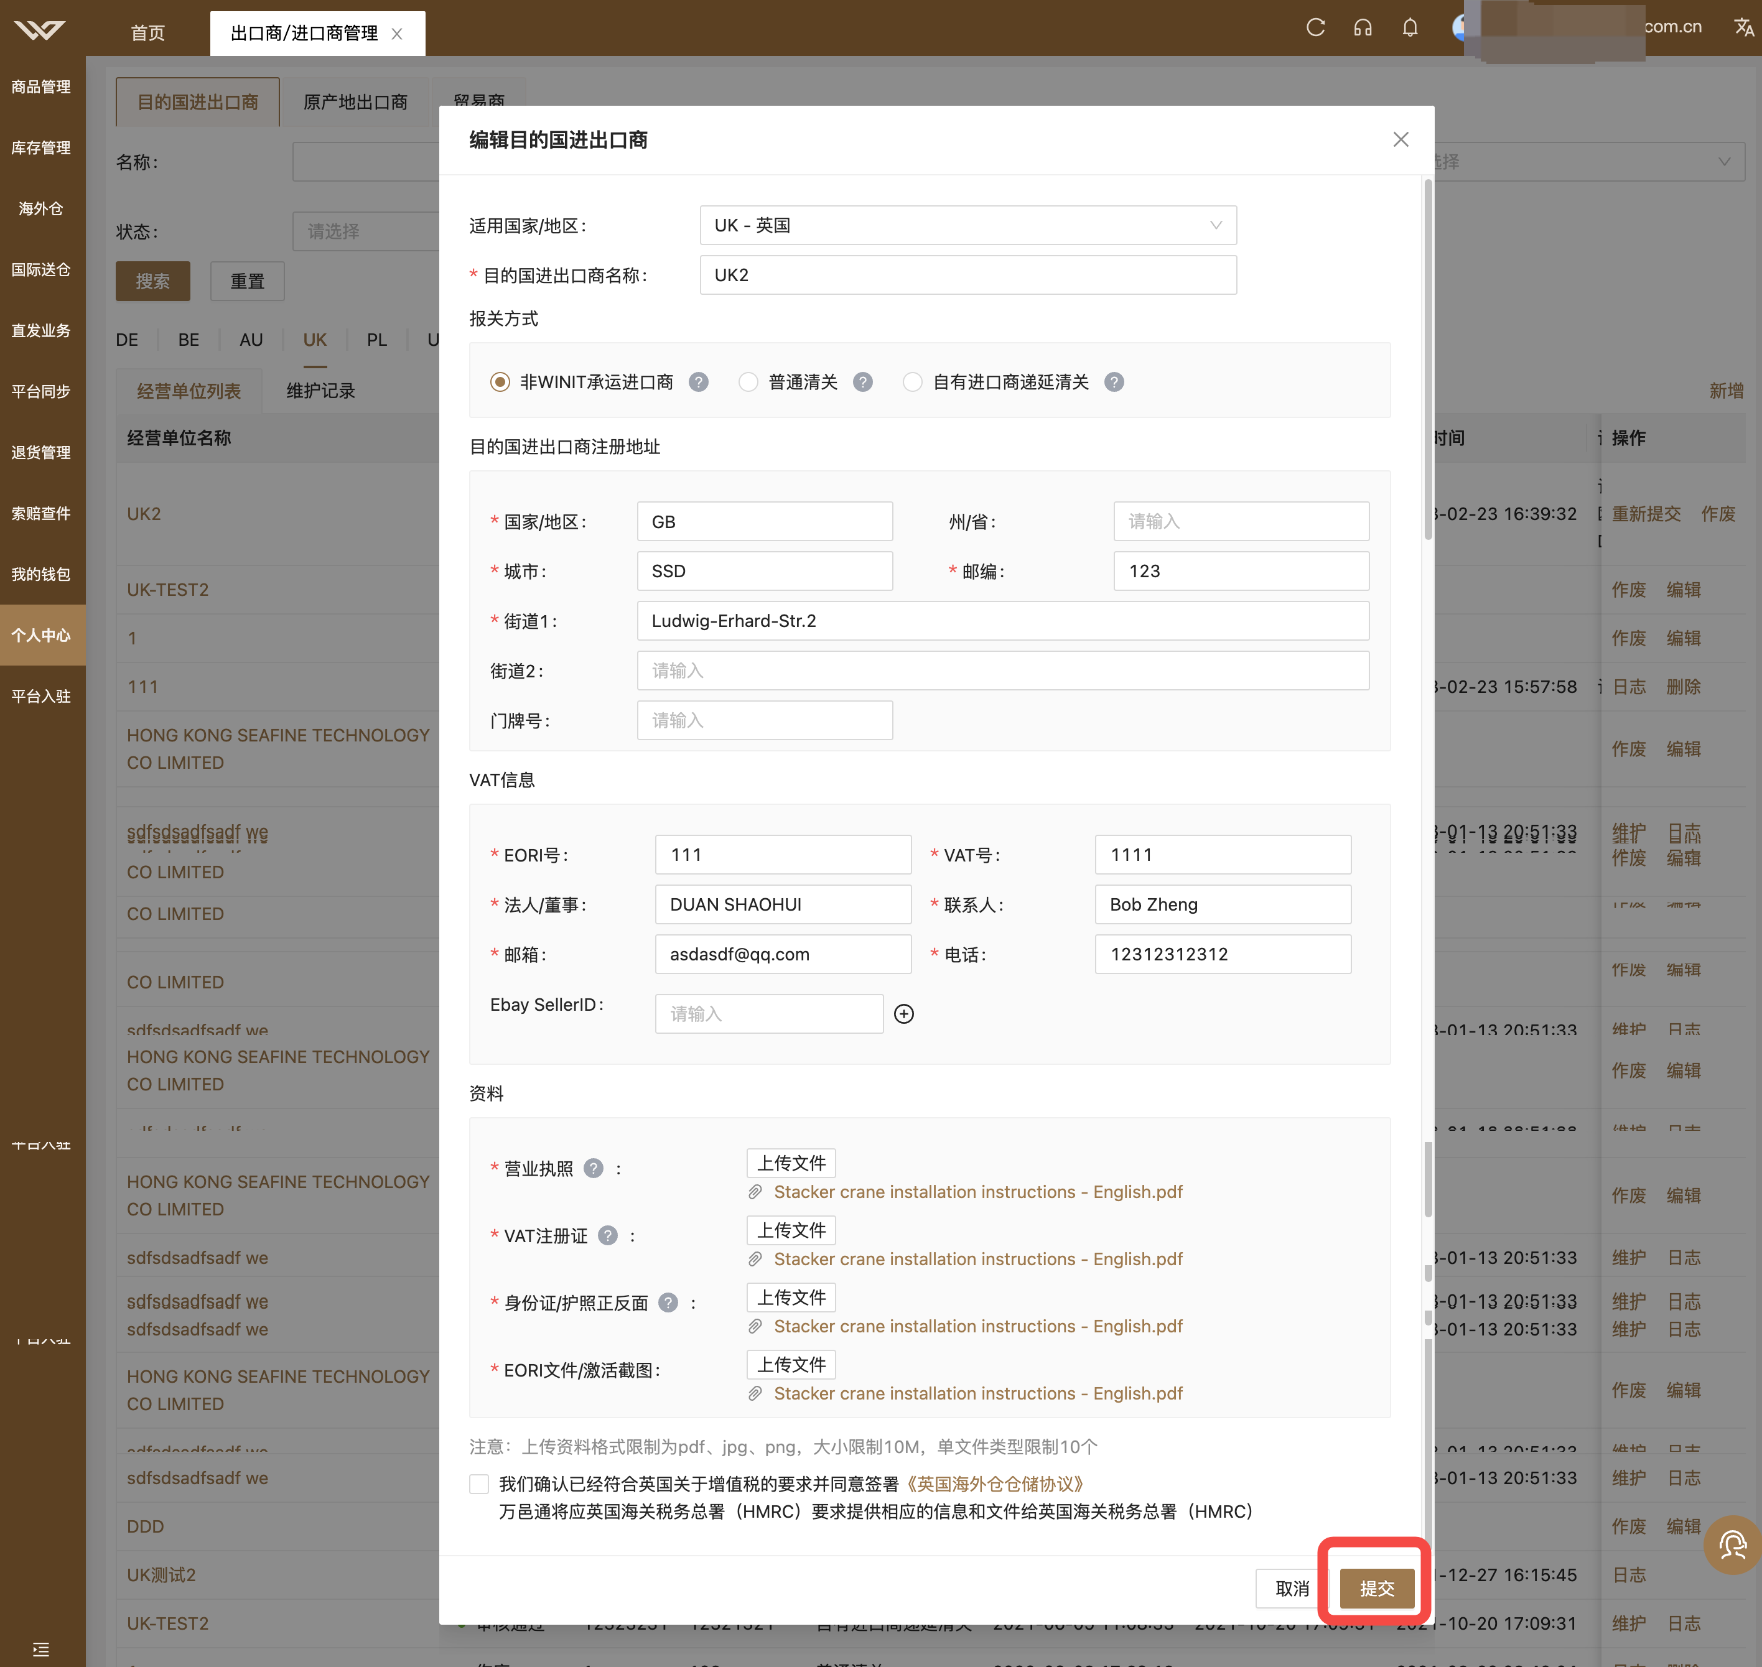
Task: Close the 编辑目的国进出口商 dialog
Action: [1401, 139]
